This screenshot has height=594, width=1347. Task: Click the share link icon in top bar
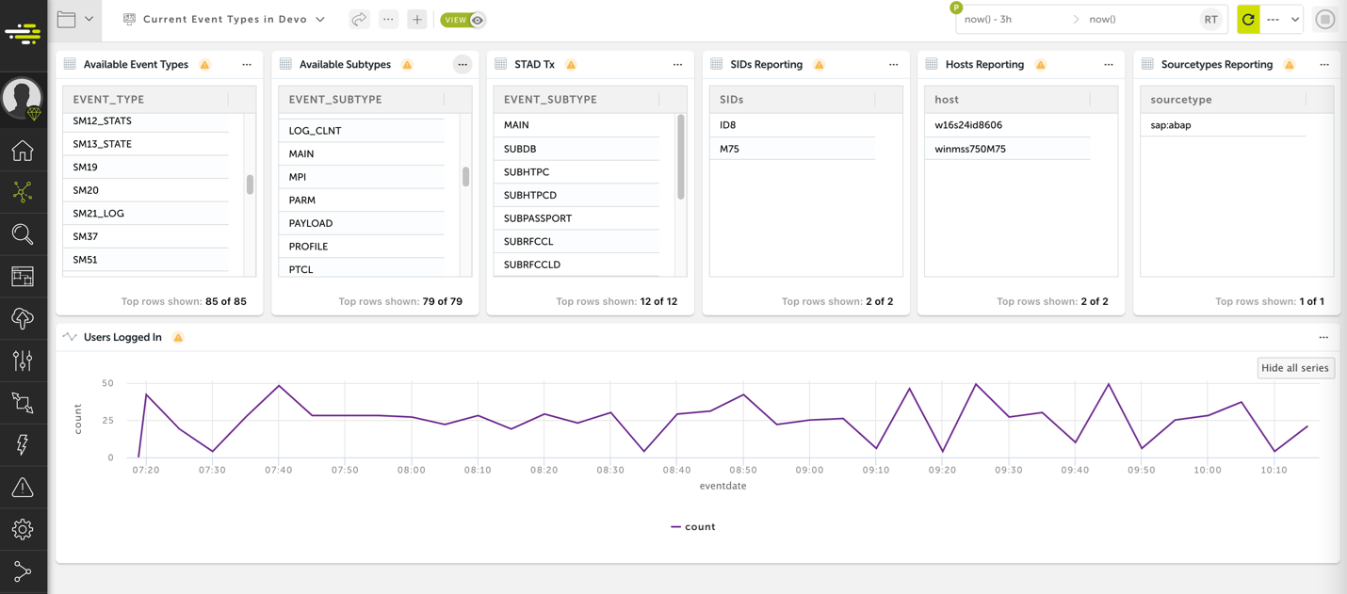359,19
